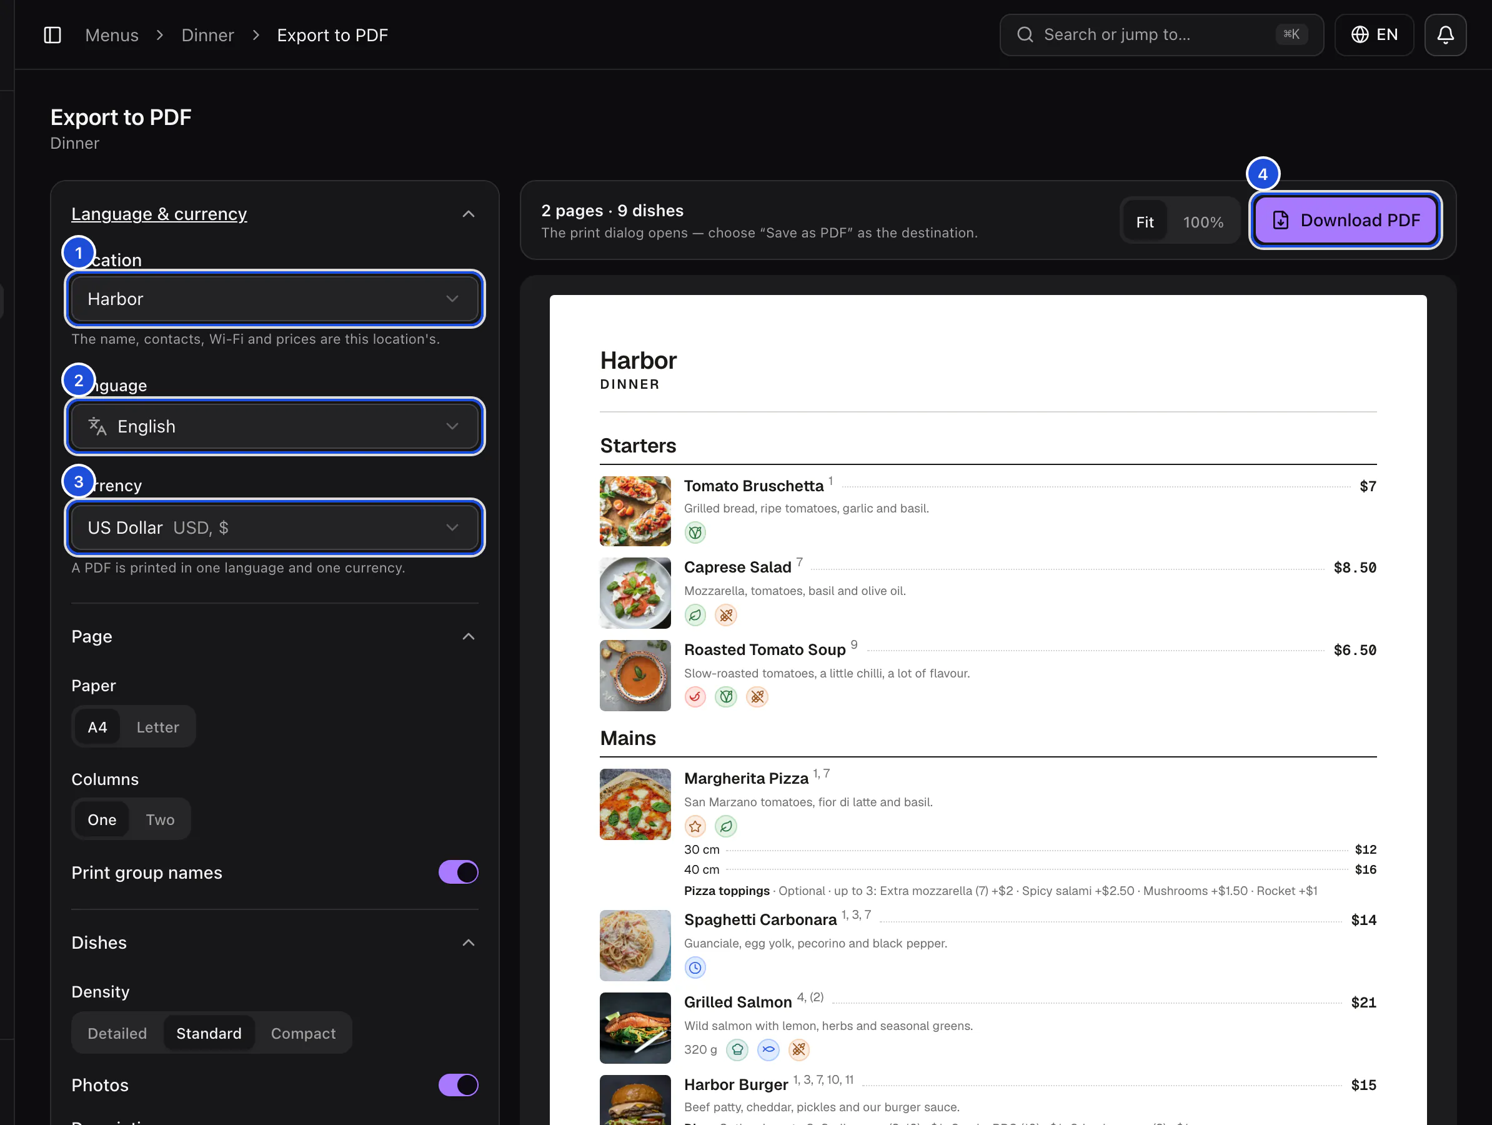Click Download PDF button

[x=1346, y=221]
